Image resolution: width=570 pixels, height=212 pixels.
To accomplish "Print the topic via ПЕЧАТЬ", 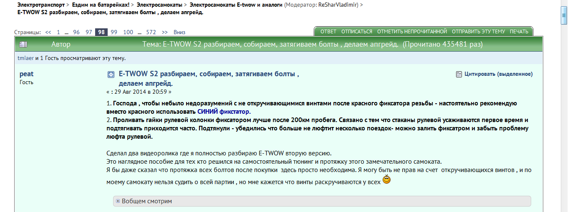I will (x=519, y=32).
